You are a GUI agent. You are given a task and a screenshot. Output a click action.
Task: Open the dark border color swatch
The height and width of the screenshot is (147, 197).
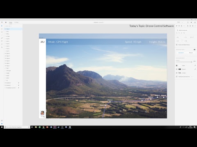click(180, 69)
